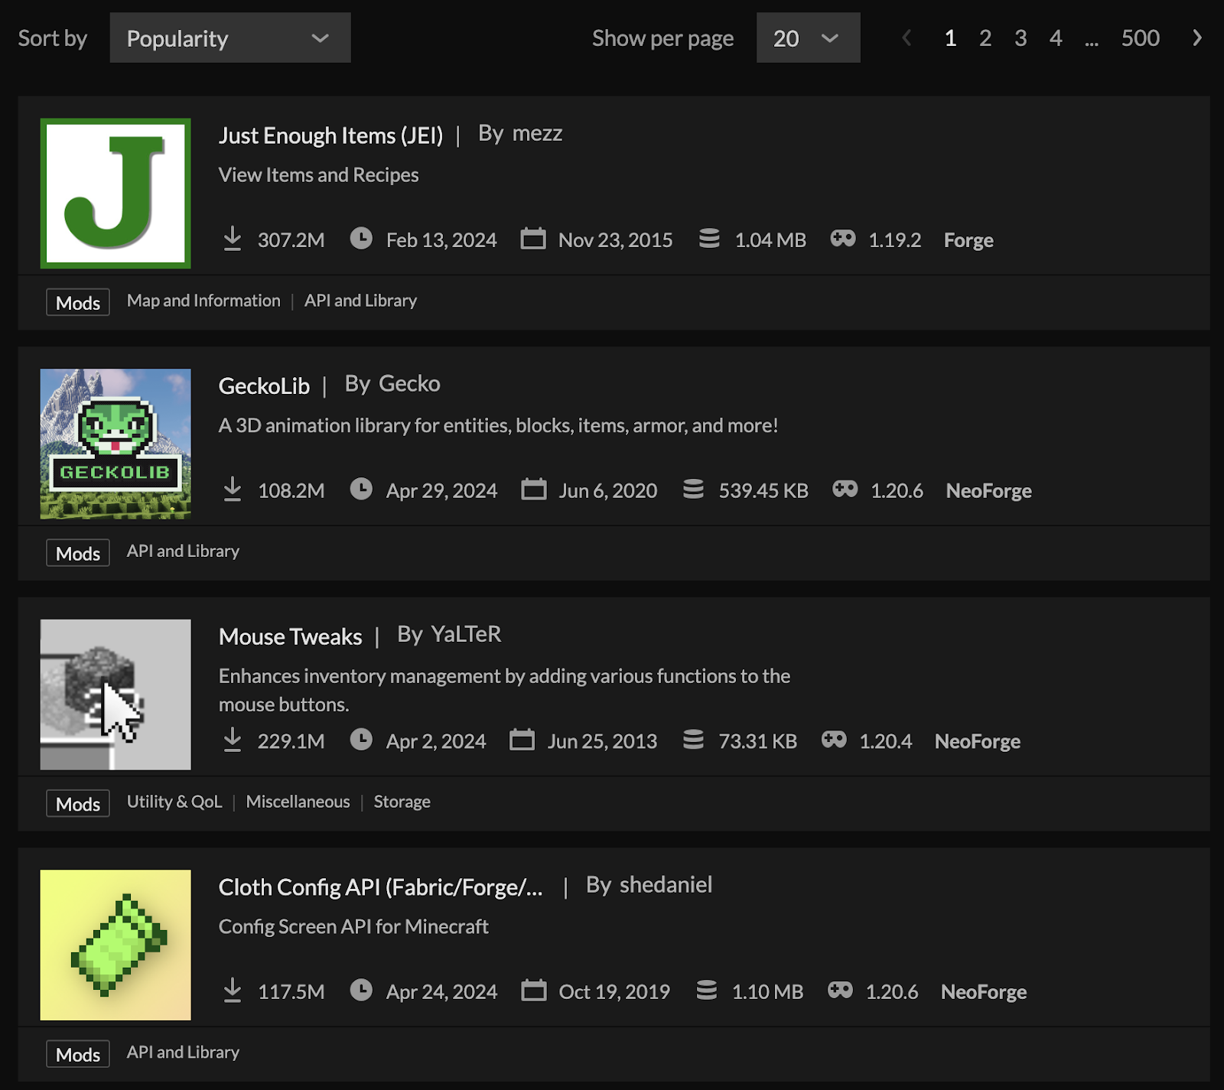Click the 539.45 KB file size text
The image size is (1224, 1090).
763,490
